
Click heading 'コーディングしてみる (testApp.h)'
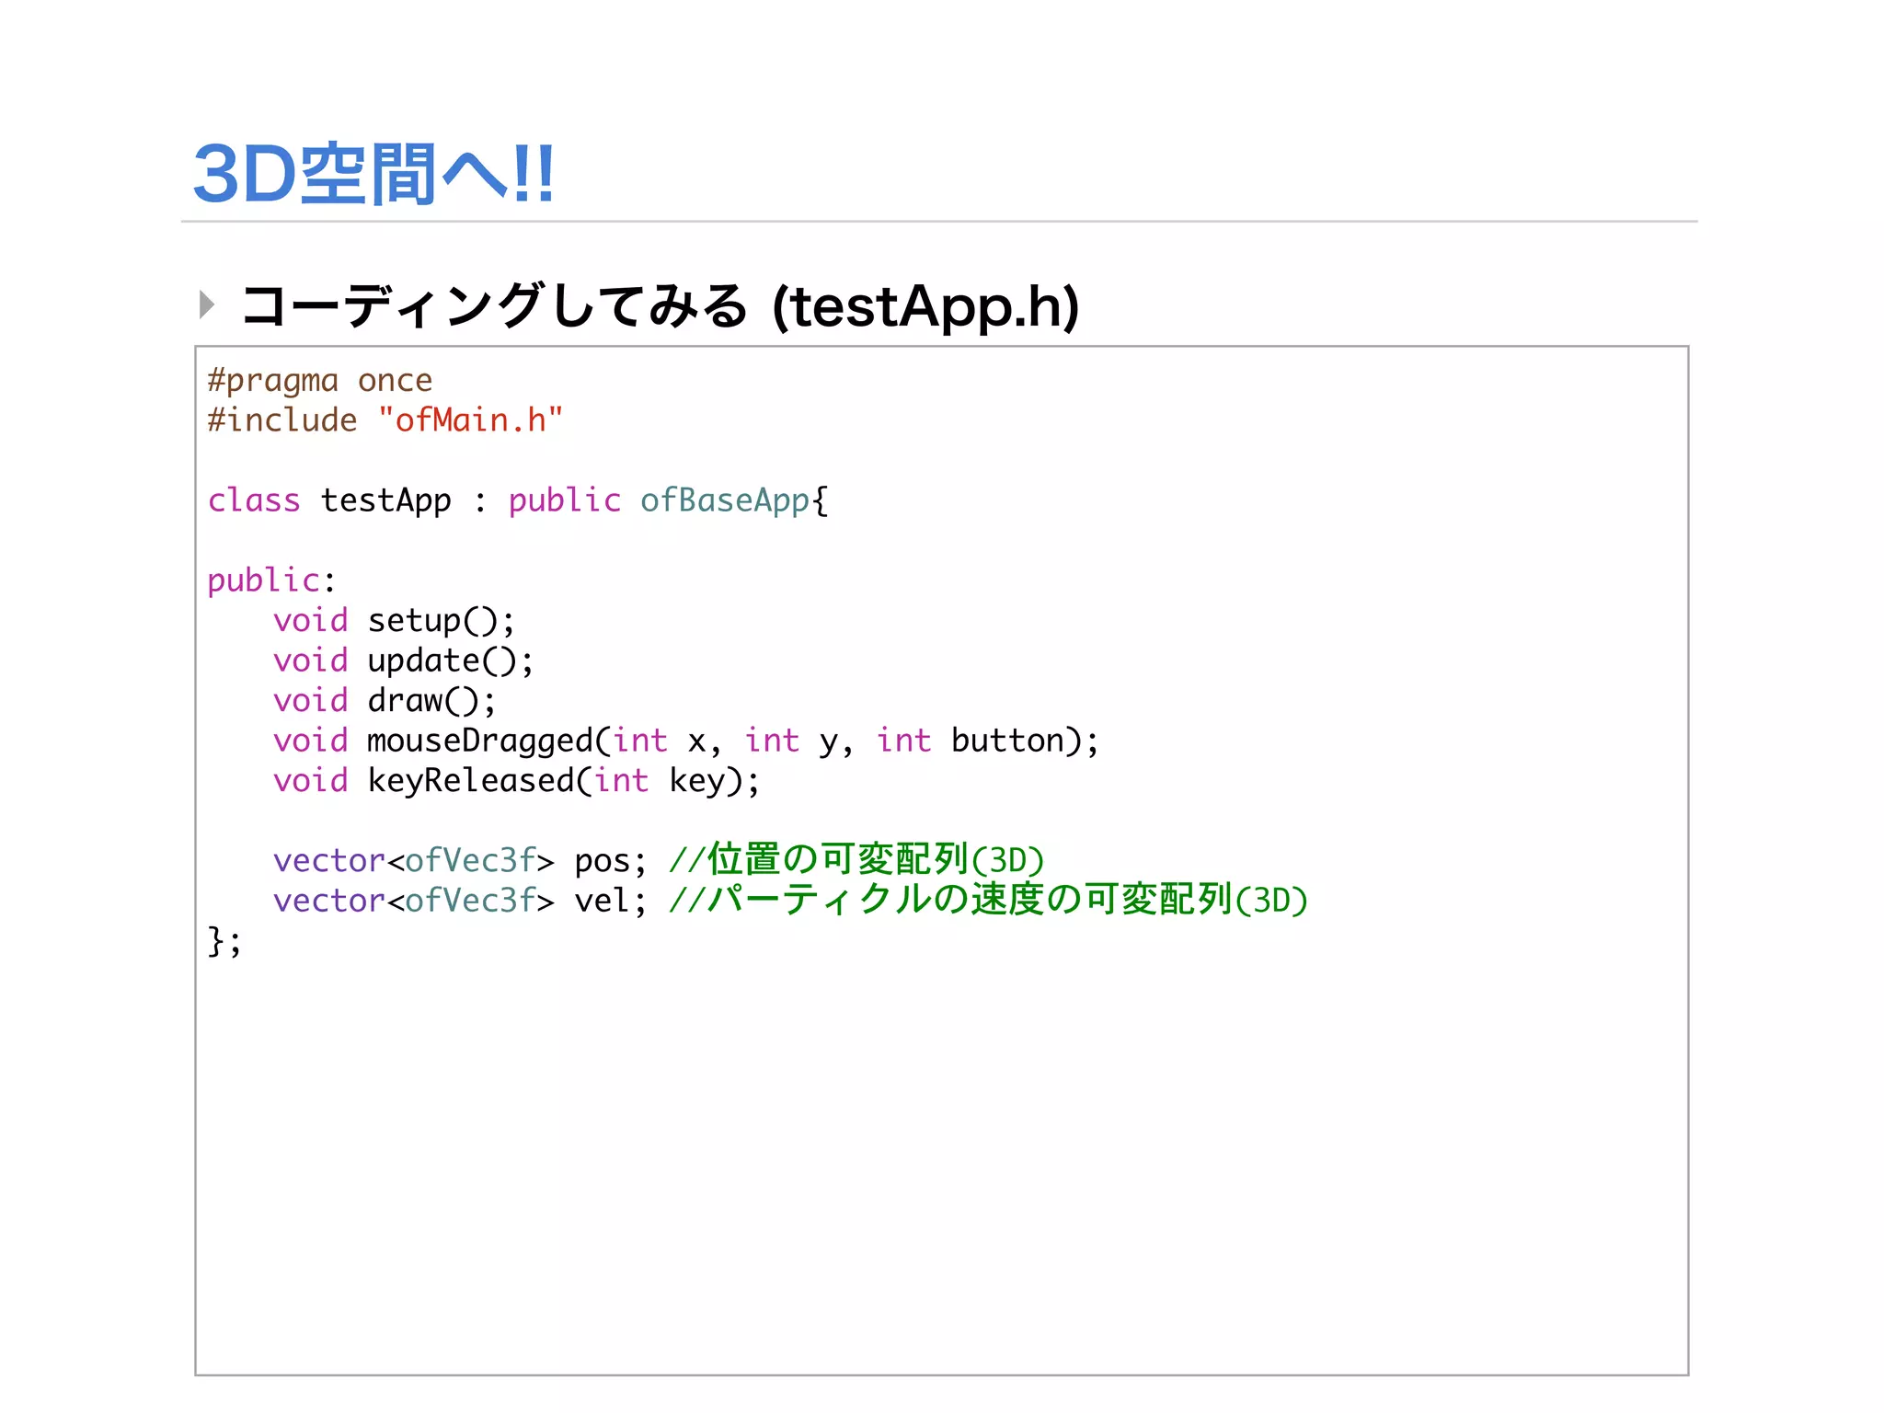tap(660, 306)
